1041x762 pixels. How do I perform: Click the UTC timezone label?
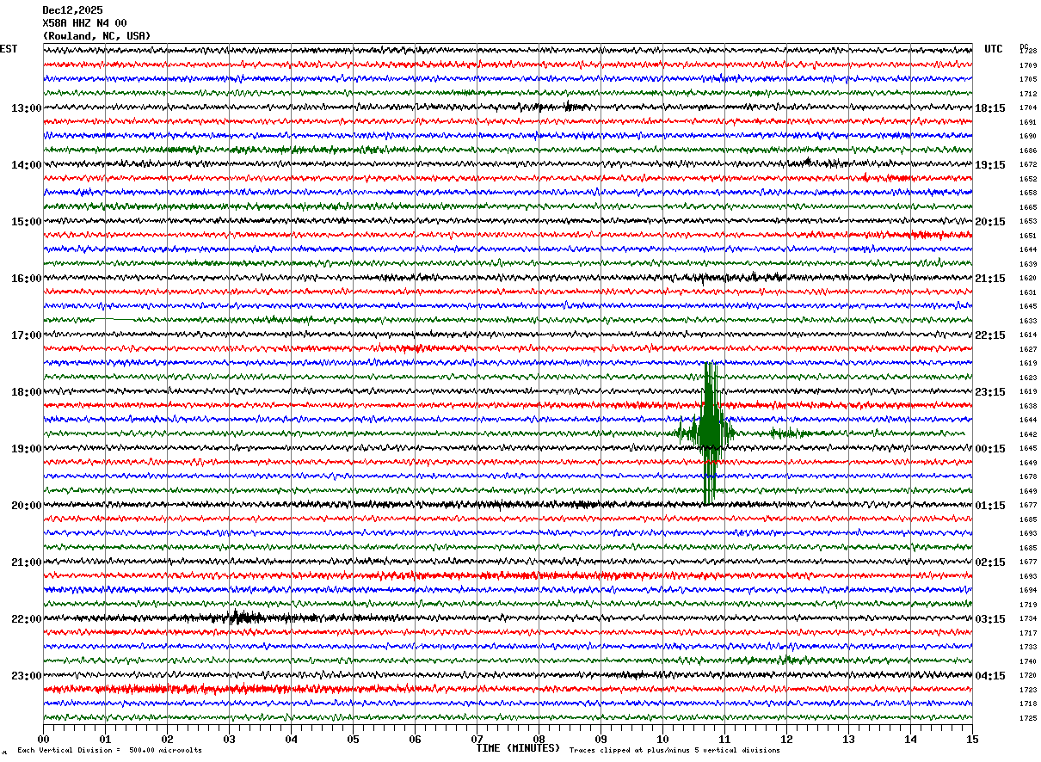point(994,49)
